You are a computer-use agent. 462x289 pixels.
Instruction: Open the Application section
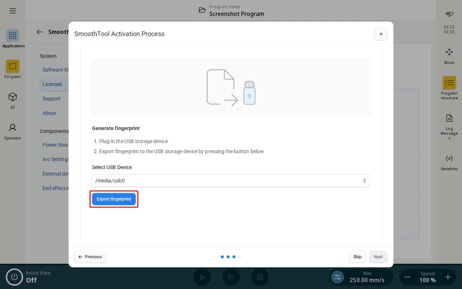[x=13, y=39]
